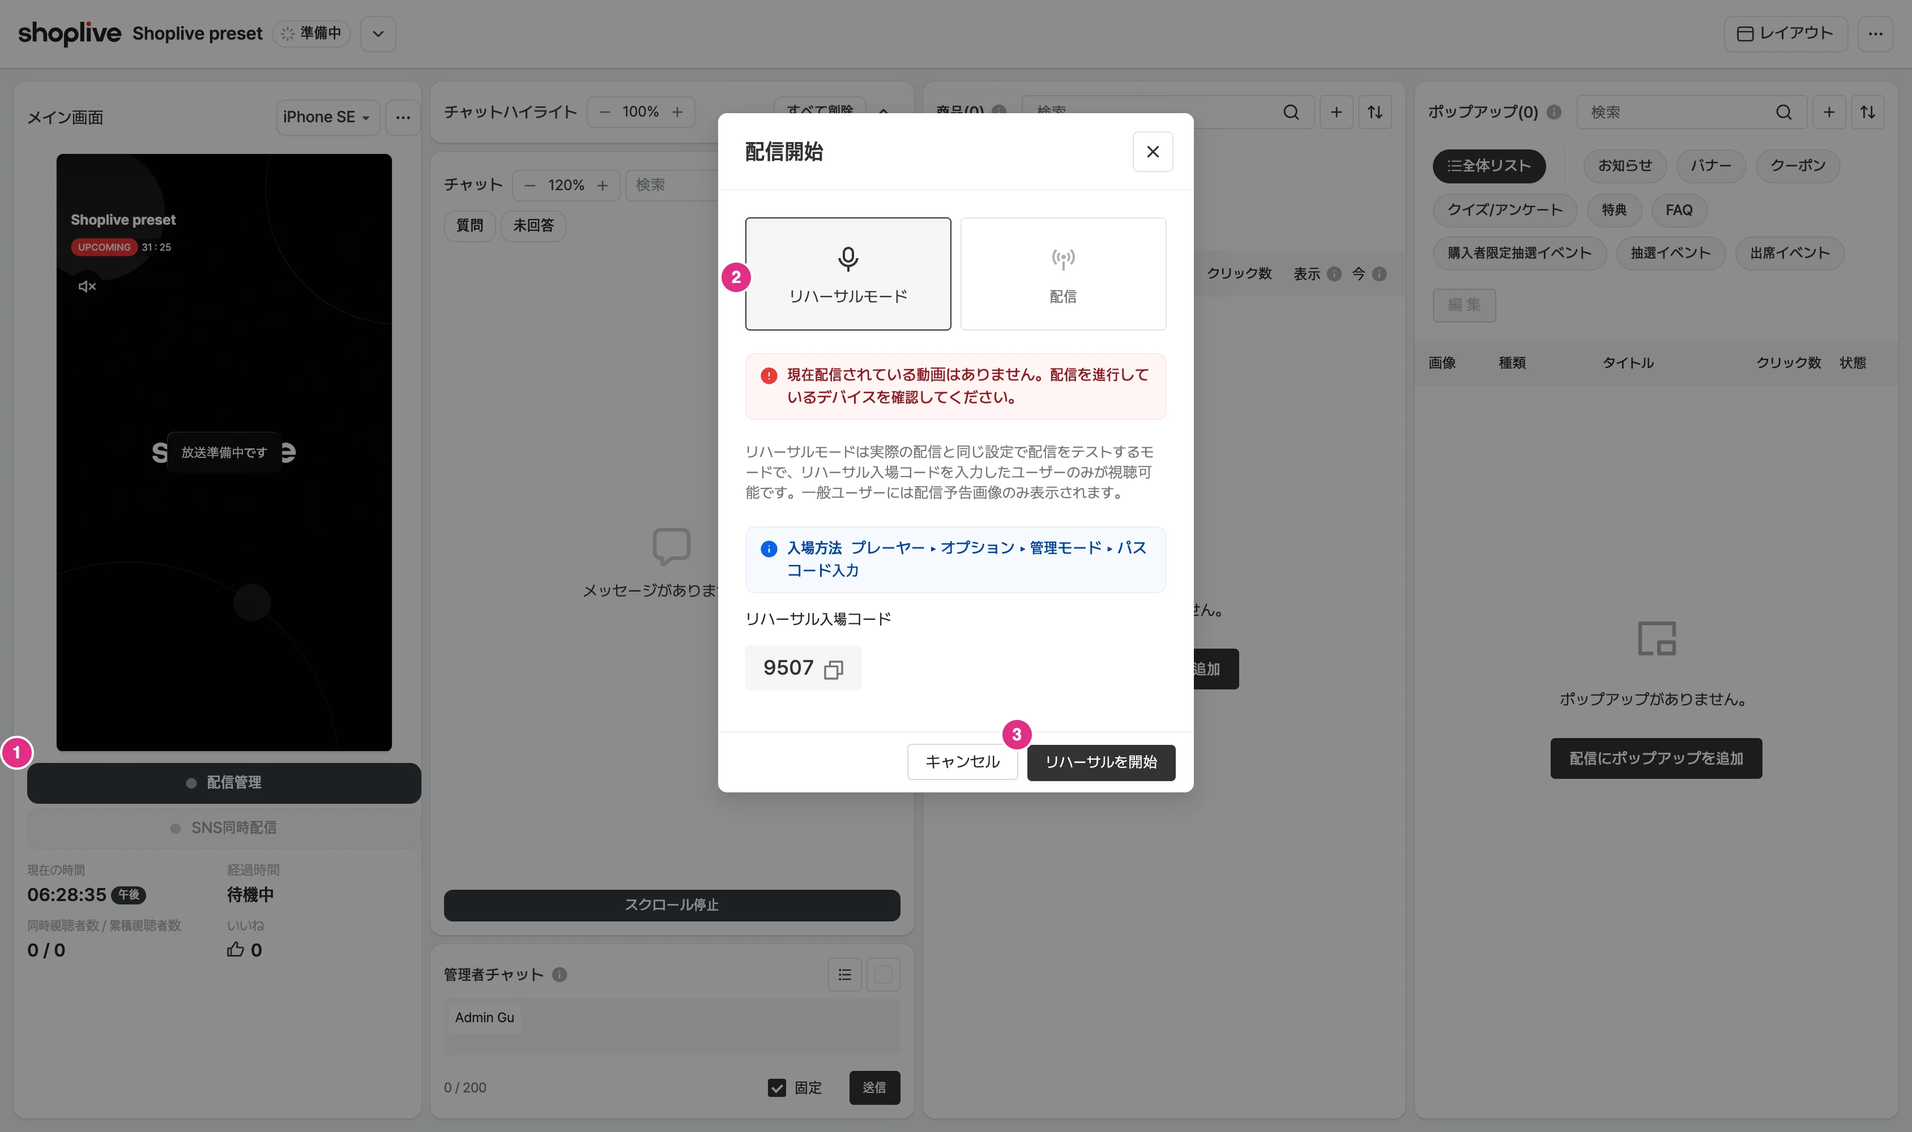Click the スクロール停止 button
Screen dimensions: 1912x1132
coord(672,904)
